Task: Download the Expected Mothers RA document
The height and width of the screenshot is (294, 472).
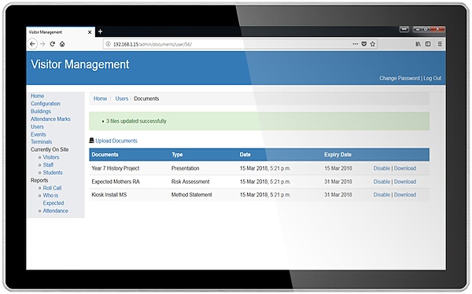Action: pyautogui.click(x=405, y=182)
